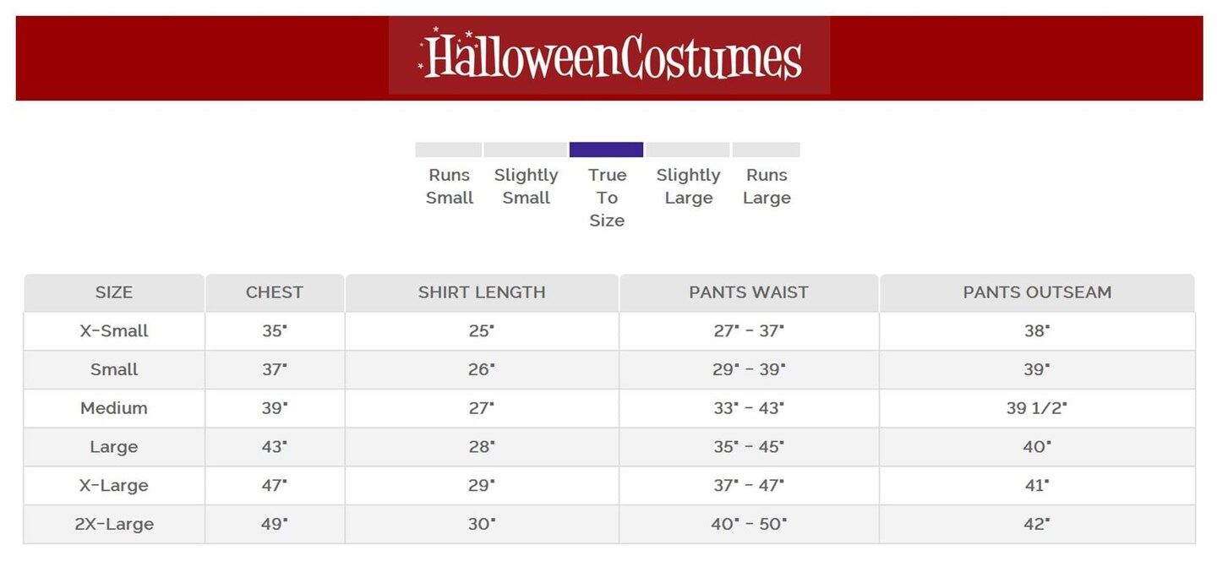Image resolution: width=1217 pixels, height=567 pixels.
Task: Select the 2X-Large size row label
Action: pyautogui.click(x=114, y=524)
